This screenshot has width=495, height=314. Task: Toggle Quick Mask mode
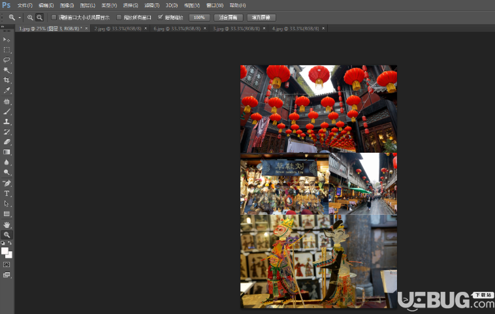(7, 264)
